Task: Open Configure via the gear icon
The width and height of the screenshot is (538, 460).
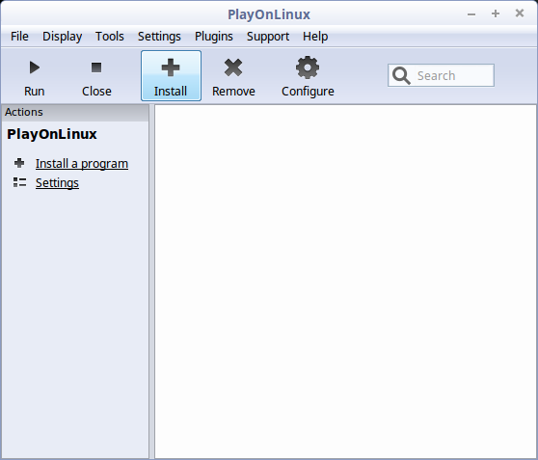Action: point(308,68)
